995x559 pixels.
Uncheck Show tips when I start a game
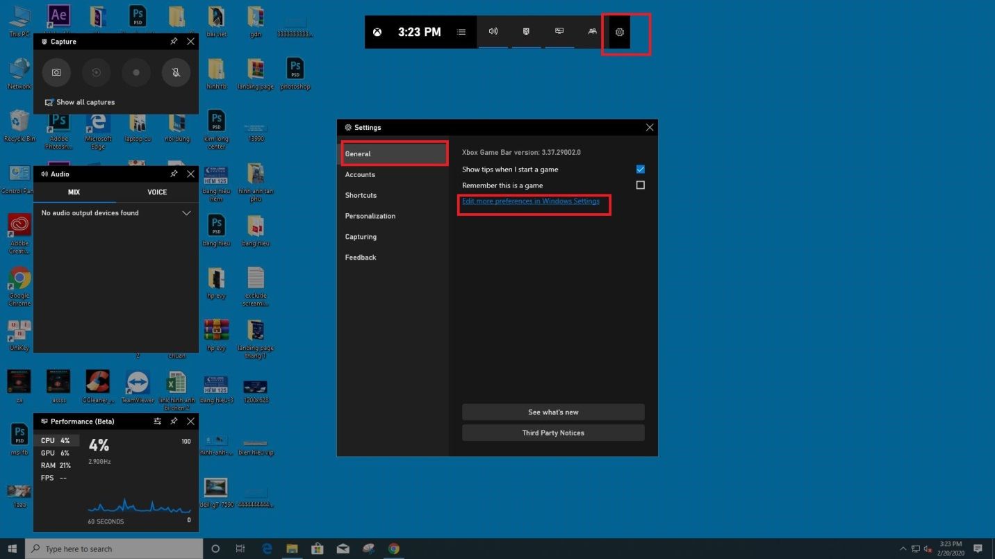pos(640,169)
